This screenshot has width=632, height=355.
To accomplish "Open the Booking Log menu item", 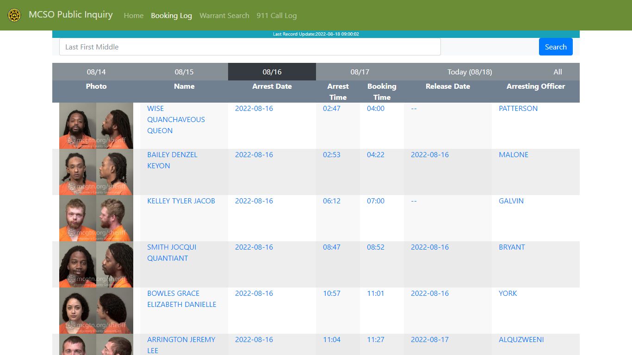I will click(x=171, y=15).
